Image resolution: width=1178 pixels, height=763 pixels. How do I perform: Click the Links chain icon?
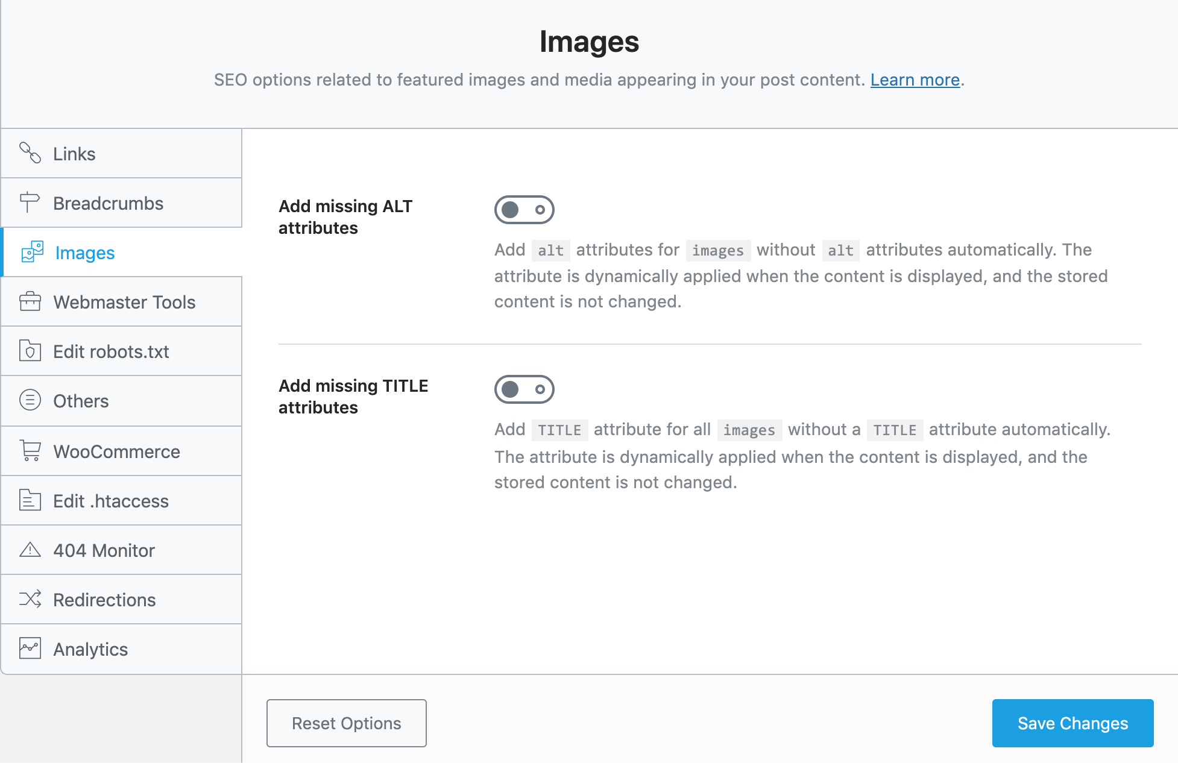(30, 153)
